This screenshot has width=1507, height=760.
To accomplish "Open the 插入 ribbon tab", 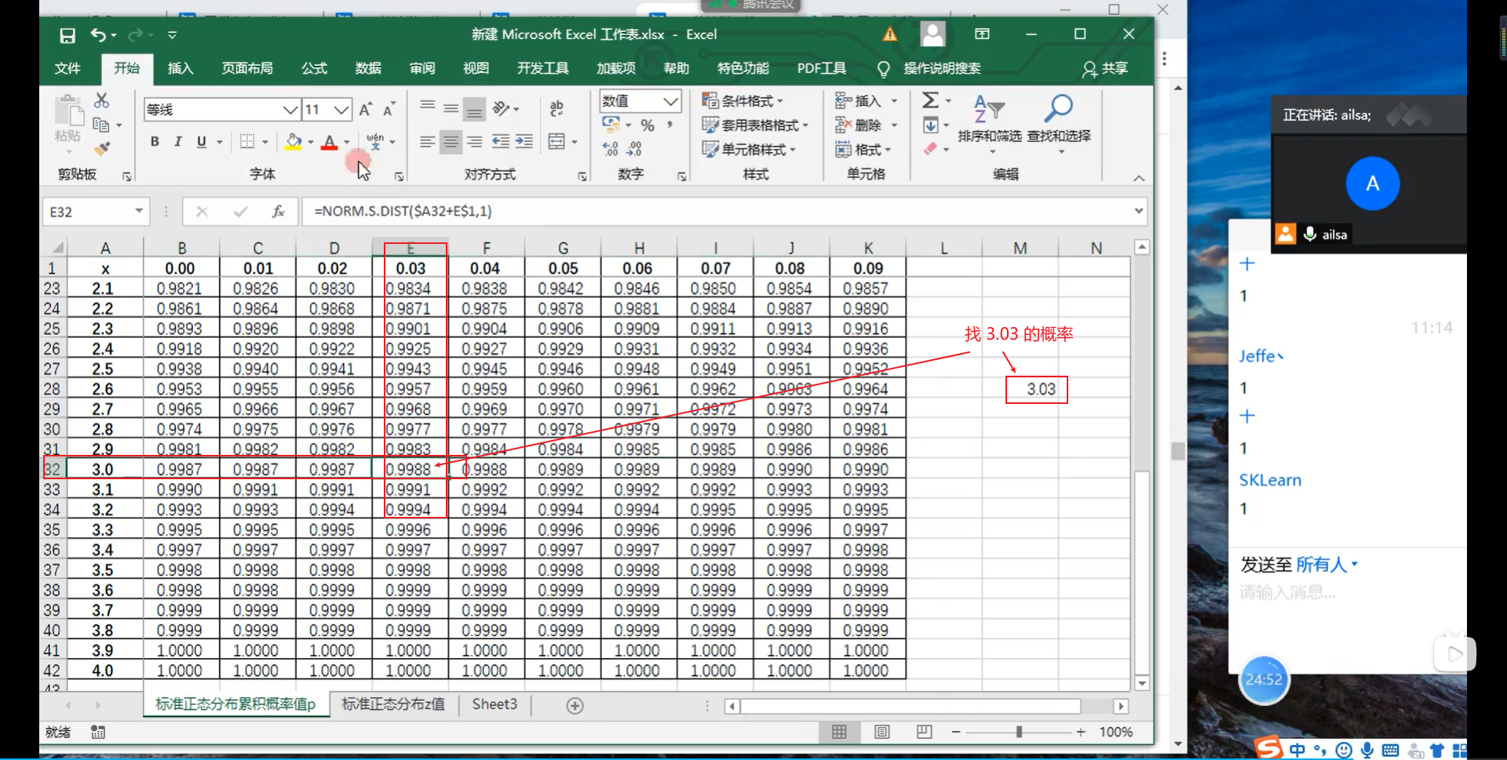I will (x=181, y=68).
